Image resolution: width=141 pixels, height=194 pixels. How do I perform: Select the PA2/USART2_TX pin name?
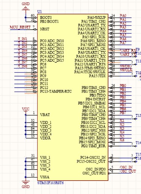(92, 25)
